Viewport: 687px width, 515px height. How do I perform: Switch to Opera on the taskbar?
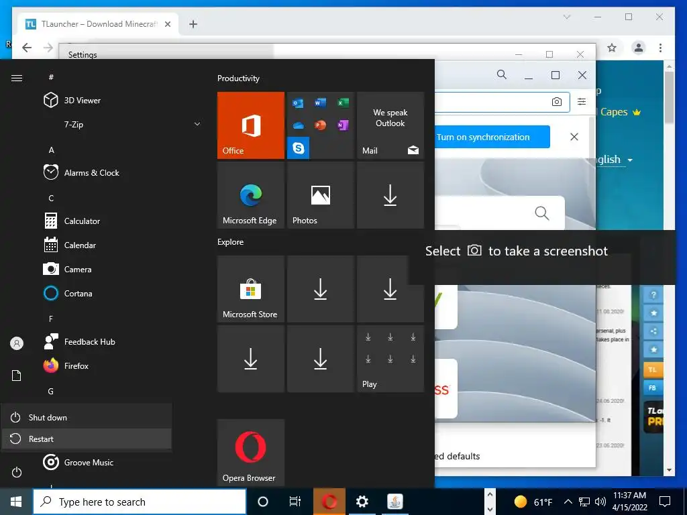click(x=329, y=502)
